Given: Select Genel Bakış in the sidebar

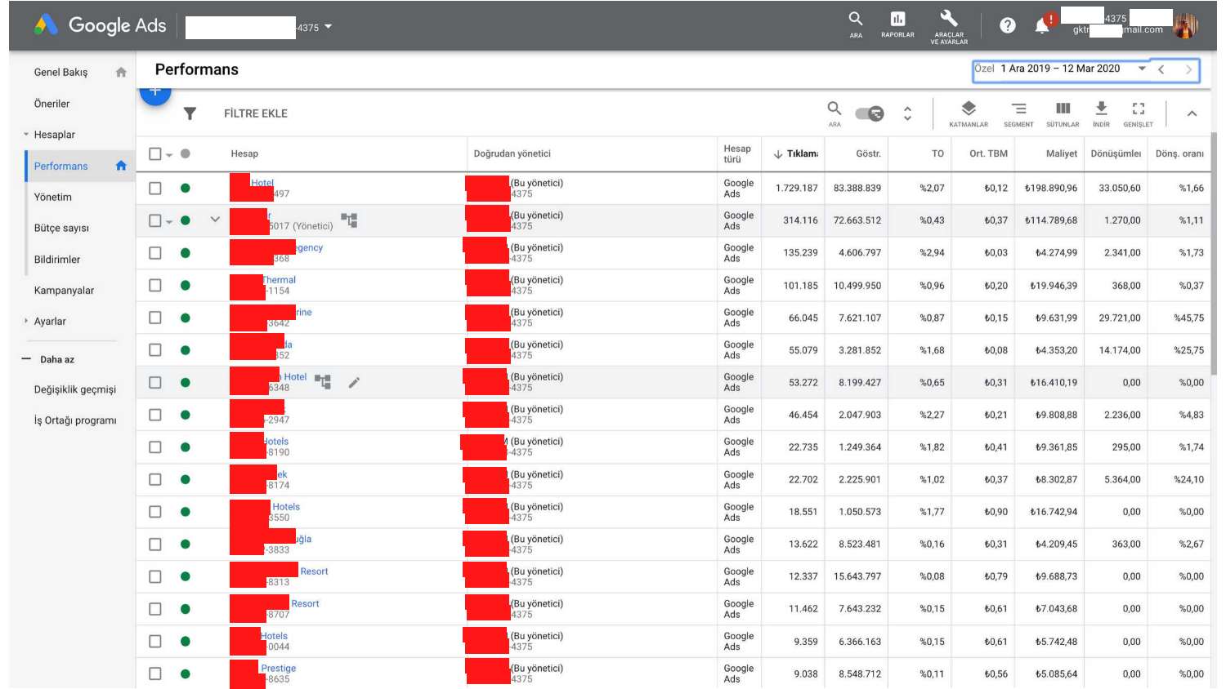Looking at the screenshot, I should tap(61, 72).
